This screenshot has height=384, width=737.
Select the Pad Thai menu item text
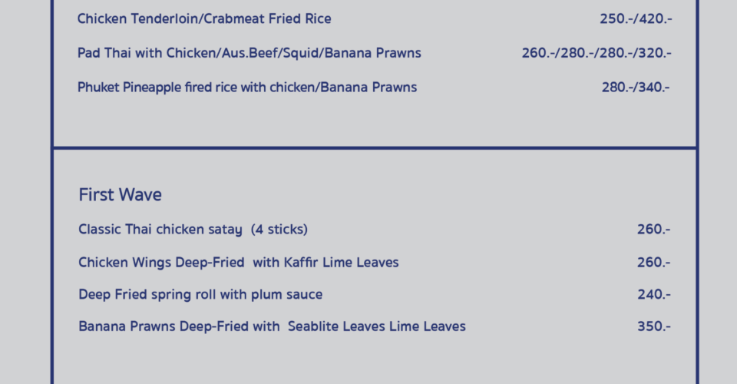(249, 54)
